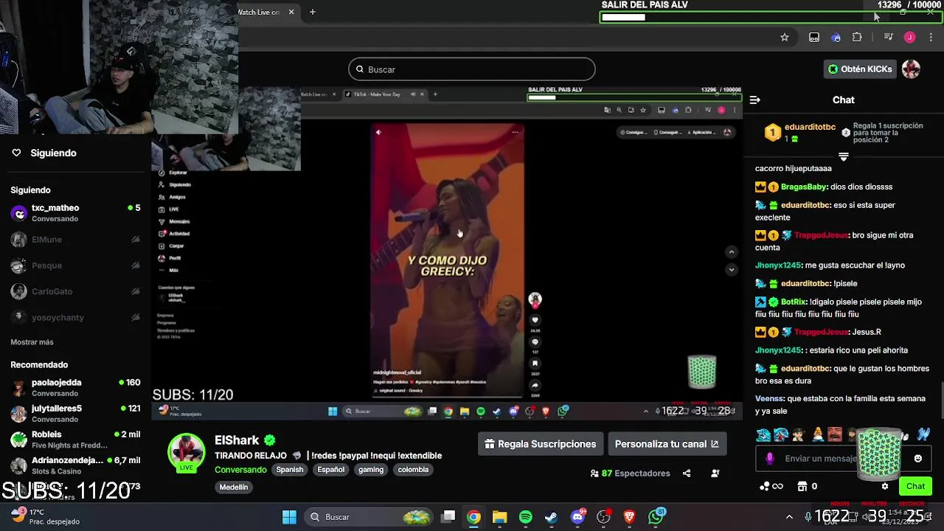Click Personaliza tu canal button
The image size is (944, 531).
coord(667,444)
